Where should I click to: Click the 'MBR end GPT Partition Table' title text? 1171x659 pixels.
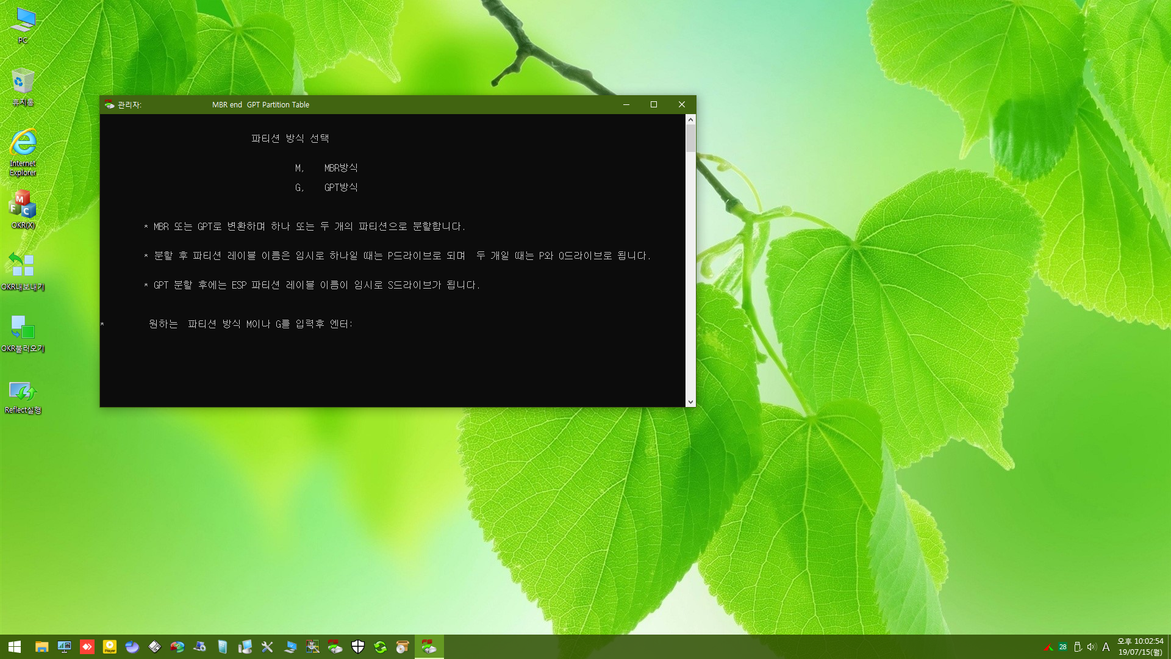[x=260, y=105]
